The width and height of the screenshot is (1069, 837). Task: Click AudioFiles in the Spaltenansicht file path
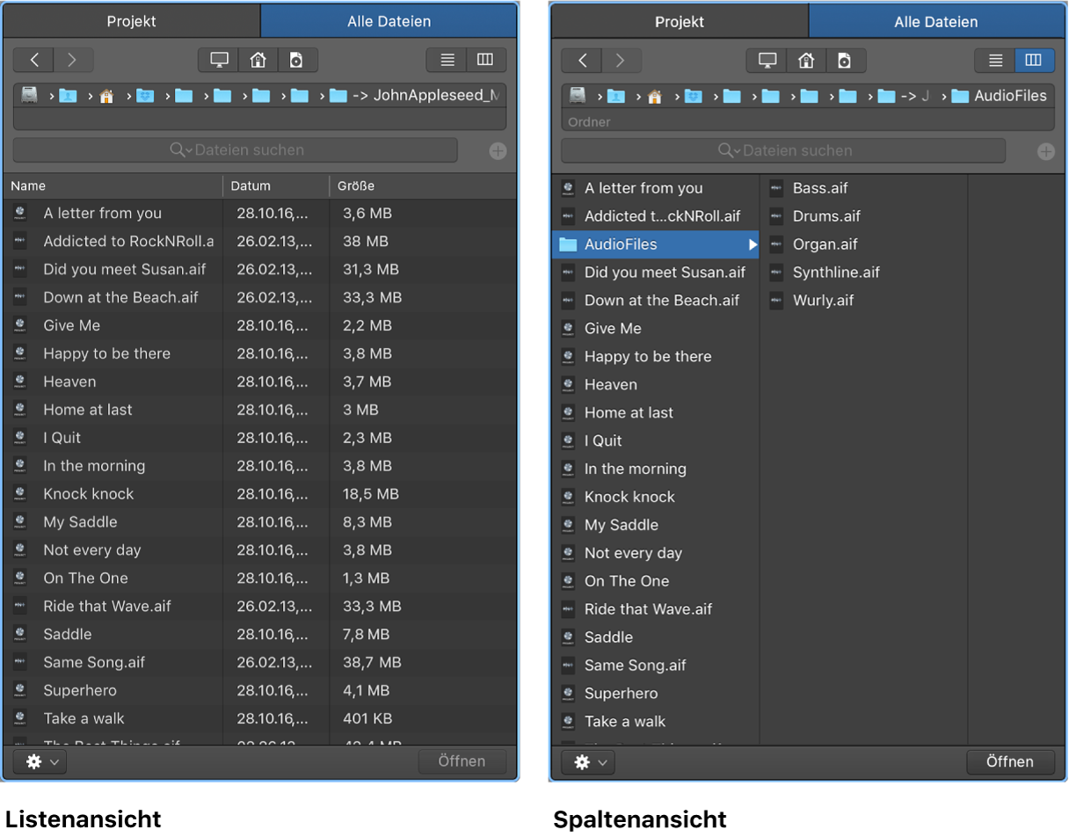click(1009, 96)
